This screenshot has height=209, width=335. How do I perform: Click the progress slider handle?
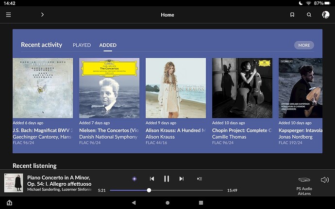(149, 190)
